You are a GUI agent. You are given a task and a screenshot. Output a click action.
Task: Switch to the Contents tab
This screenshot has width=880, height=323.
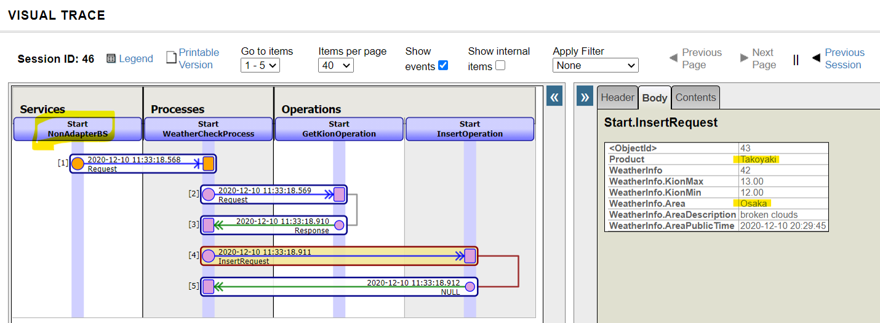click(x=695, y=98)
